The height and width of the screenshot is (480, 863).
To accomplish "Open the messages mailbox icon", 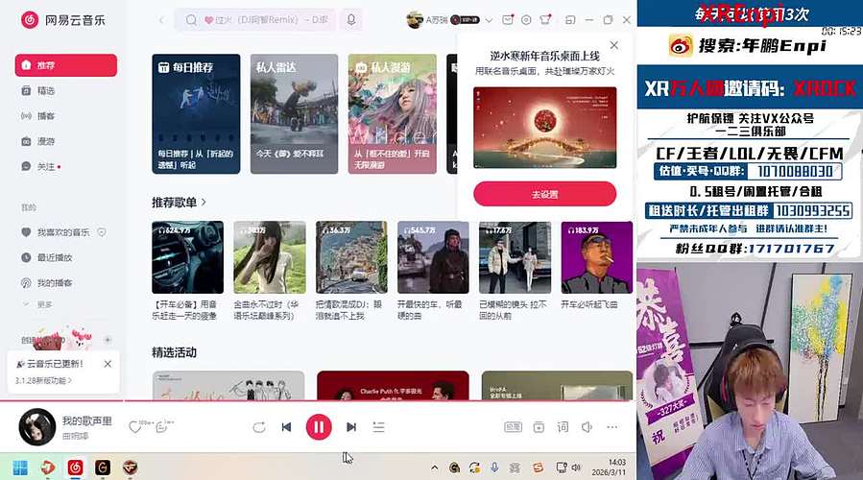I will (x=508, y=20).
